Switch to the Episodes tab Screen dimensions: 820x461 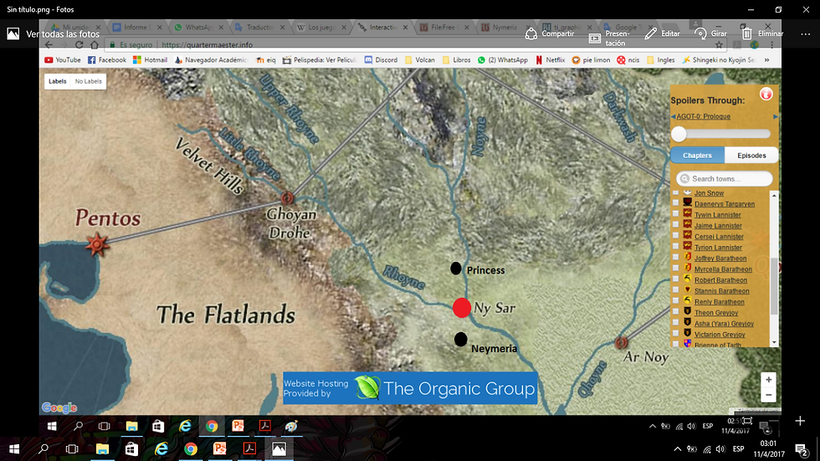(x=751, y=156)
